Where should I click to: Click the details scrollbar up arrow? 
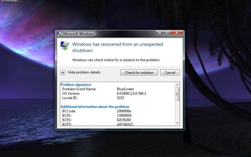coord(177,84)
